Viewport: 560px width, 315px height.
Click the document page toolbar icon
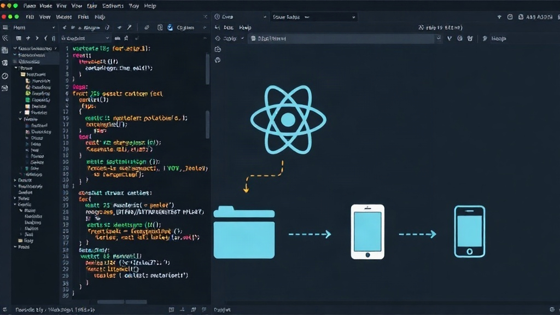pos(160,27)
